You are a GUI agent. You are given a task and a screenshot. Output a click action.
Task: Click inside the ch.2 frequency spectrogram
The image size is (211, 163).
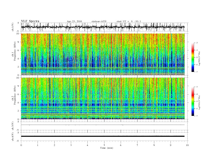[x=103, y=99]
